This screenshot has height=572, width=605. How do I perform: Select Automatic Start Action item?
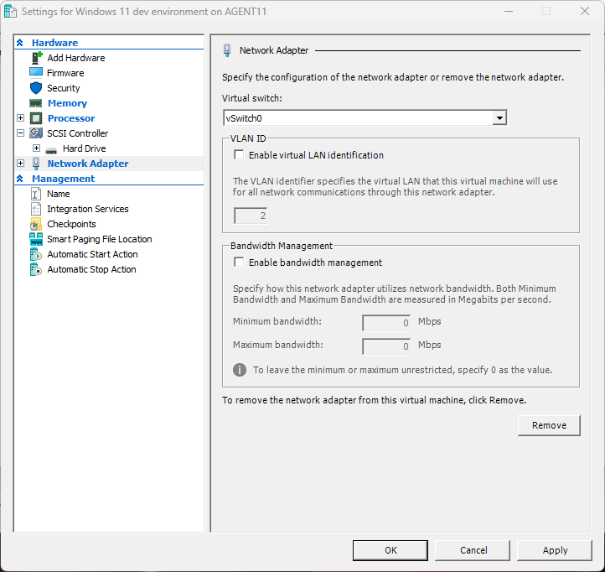(x=92, y=254)
